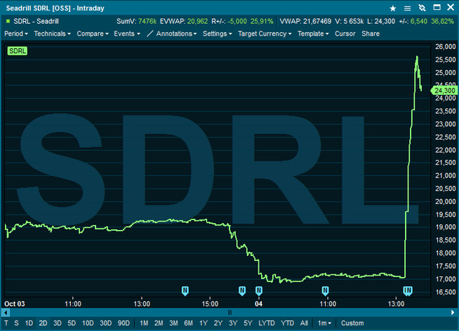
Task: Select the 5D period
Action: point(72,323)
